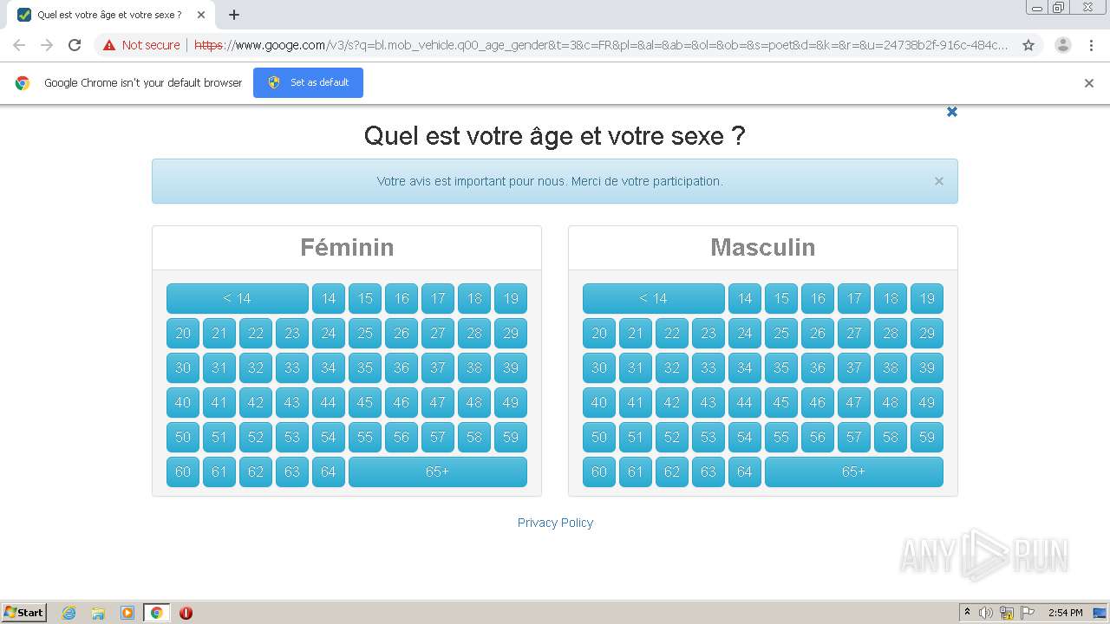Show hidden icons in system tray
This screenshot has width=1110, height=624.
pos(967,613)
